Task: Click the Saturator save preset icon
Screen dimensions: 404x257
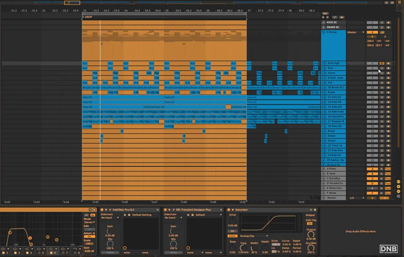Action: tap(315, 210)
